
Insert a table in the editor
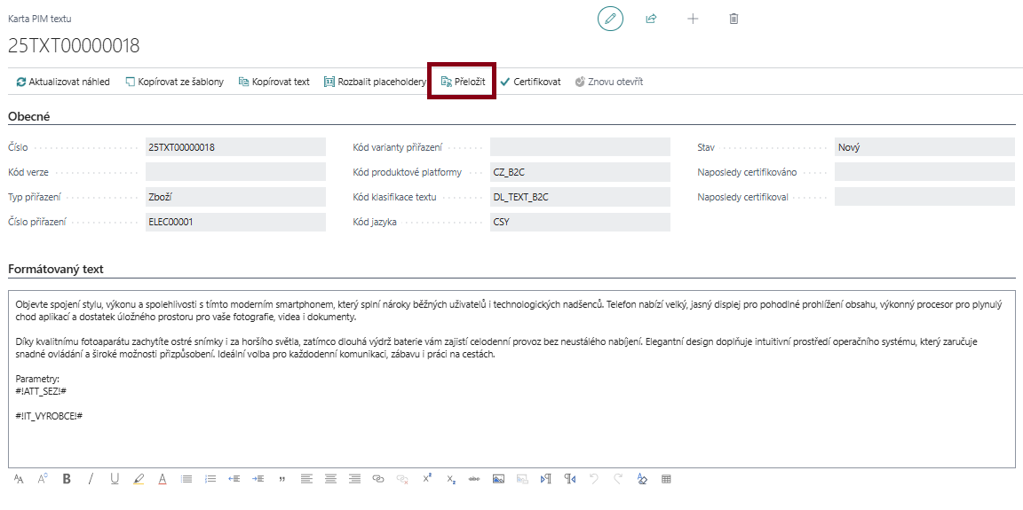point(666,479)
